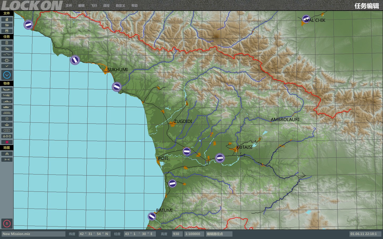Open binoculars map search icon
383x239 pixels.
[7, 154]
